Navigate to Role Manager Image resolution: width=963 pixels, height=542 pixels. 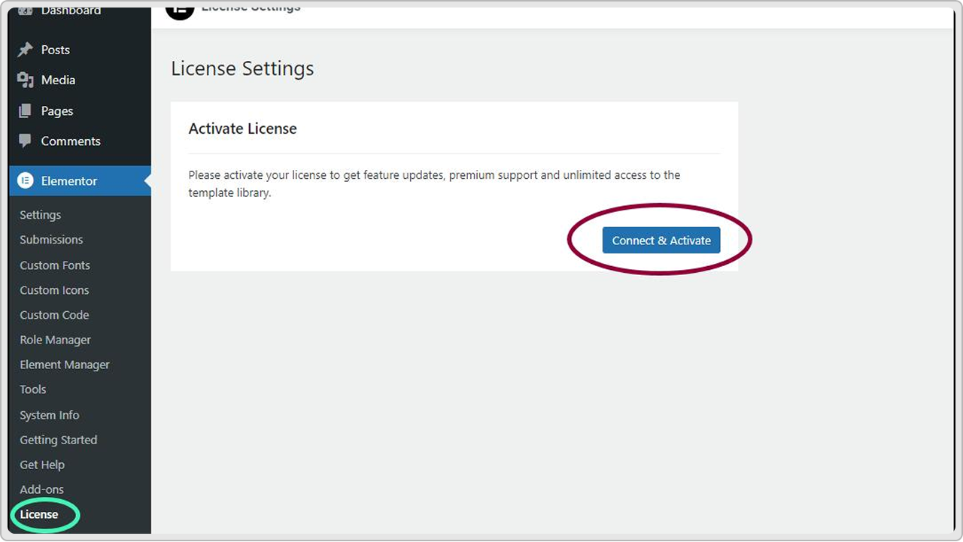(x=55, y=340)
